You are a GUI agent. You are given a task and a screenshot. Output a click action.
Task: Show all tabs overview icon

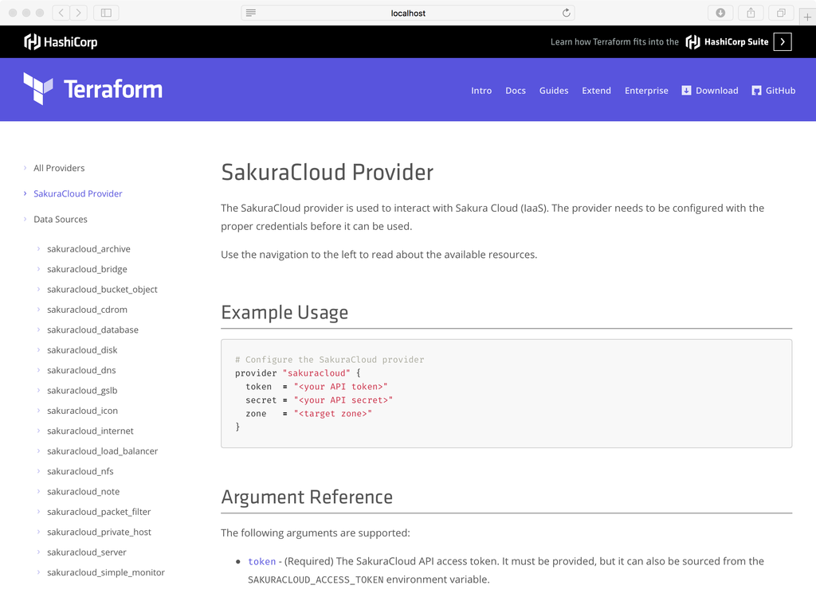point(781,13)
